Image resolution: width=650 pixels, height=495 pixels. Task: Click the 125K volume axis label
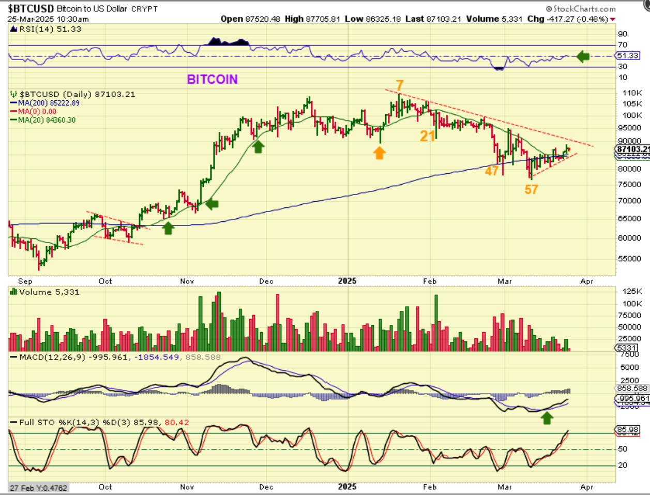(632, 291)
